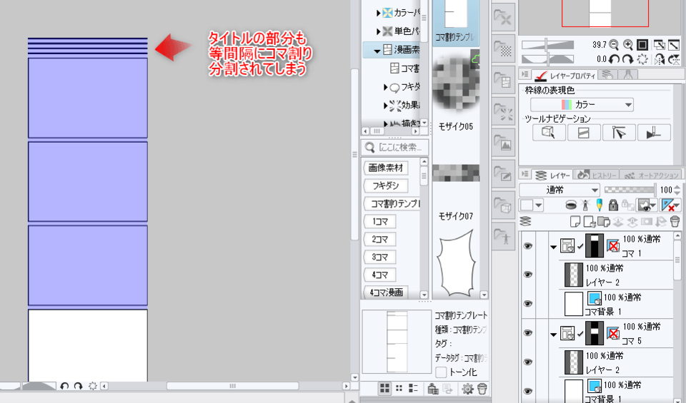Click the layer opacity slider

click(630, 190)
